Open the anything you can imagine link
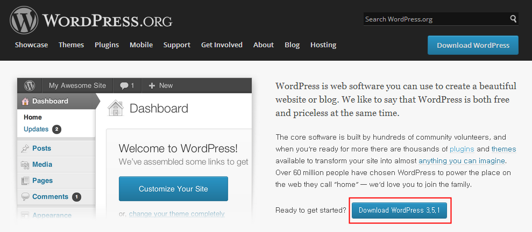This screenshot has height=232, width=532. pyautogui.click(x=462, y=161)
